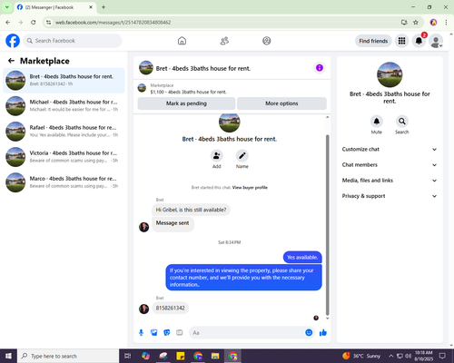Open the Victoria conversation in list
Viewport: 454px width, 363px height.
pos(64,157)
